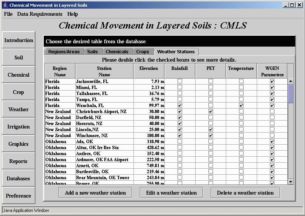Click the Temperature column header

point(241,71)
